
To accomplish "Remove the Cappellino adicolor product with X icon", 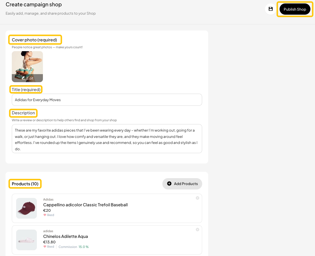I will point(198,198).
